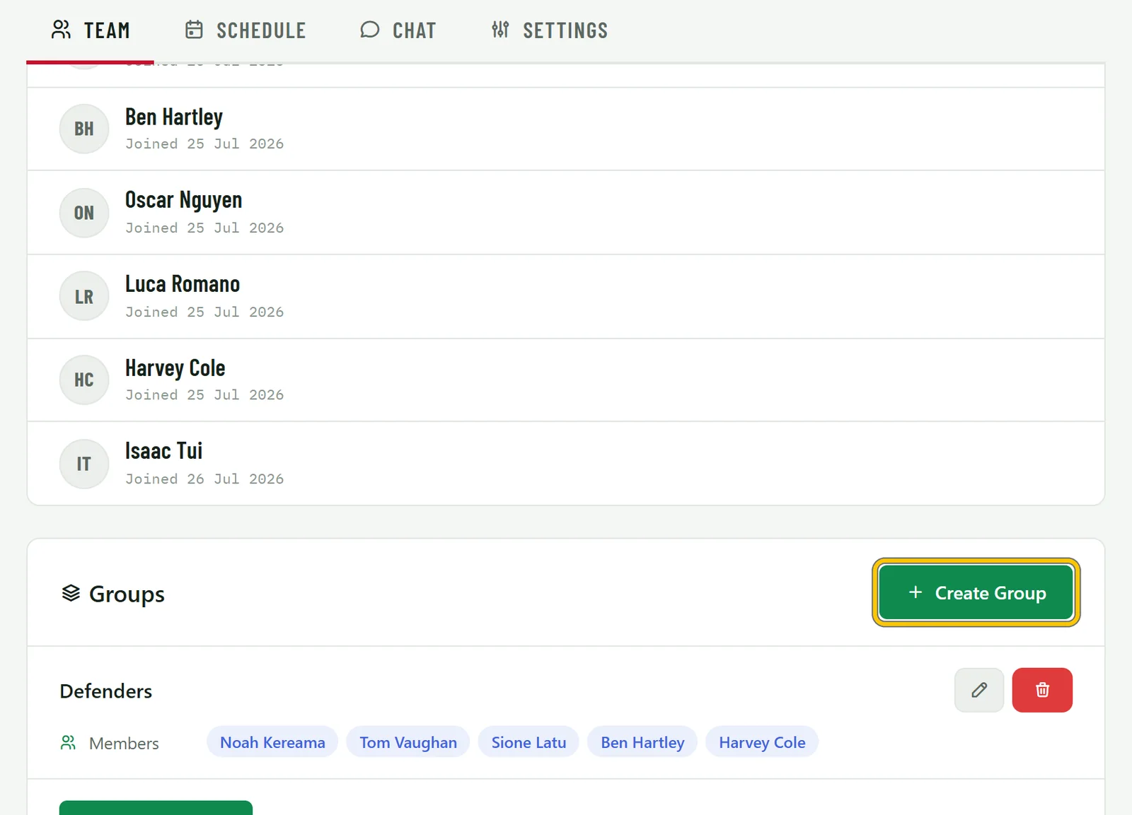This screenshot has width=1132, height=815.
Task: Click the sliders icon beside Settings
Action: [500, 30]
